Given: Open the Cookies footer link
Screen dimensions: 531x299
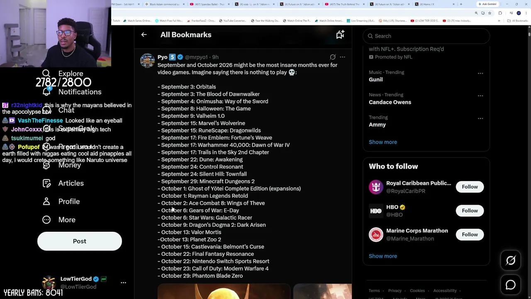Looking at the screenshot, I should click(417, 291).
